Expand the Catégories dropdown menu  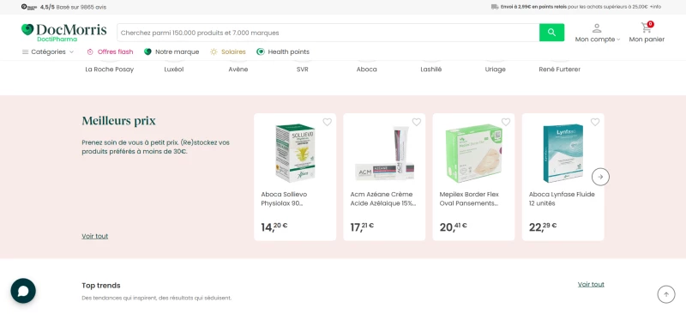click(x=48, y=51)
